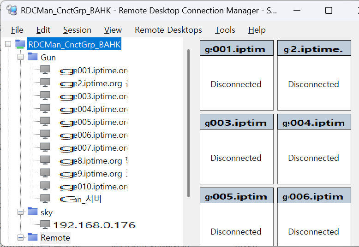Open the View menu
The width and height of the screenshot is (359, 247).
(x=113, y=30)
